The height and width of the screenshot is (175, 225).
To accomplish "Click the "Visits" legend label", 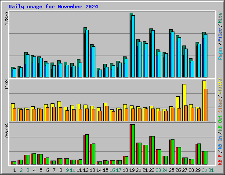I will click(220, 86).
